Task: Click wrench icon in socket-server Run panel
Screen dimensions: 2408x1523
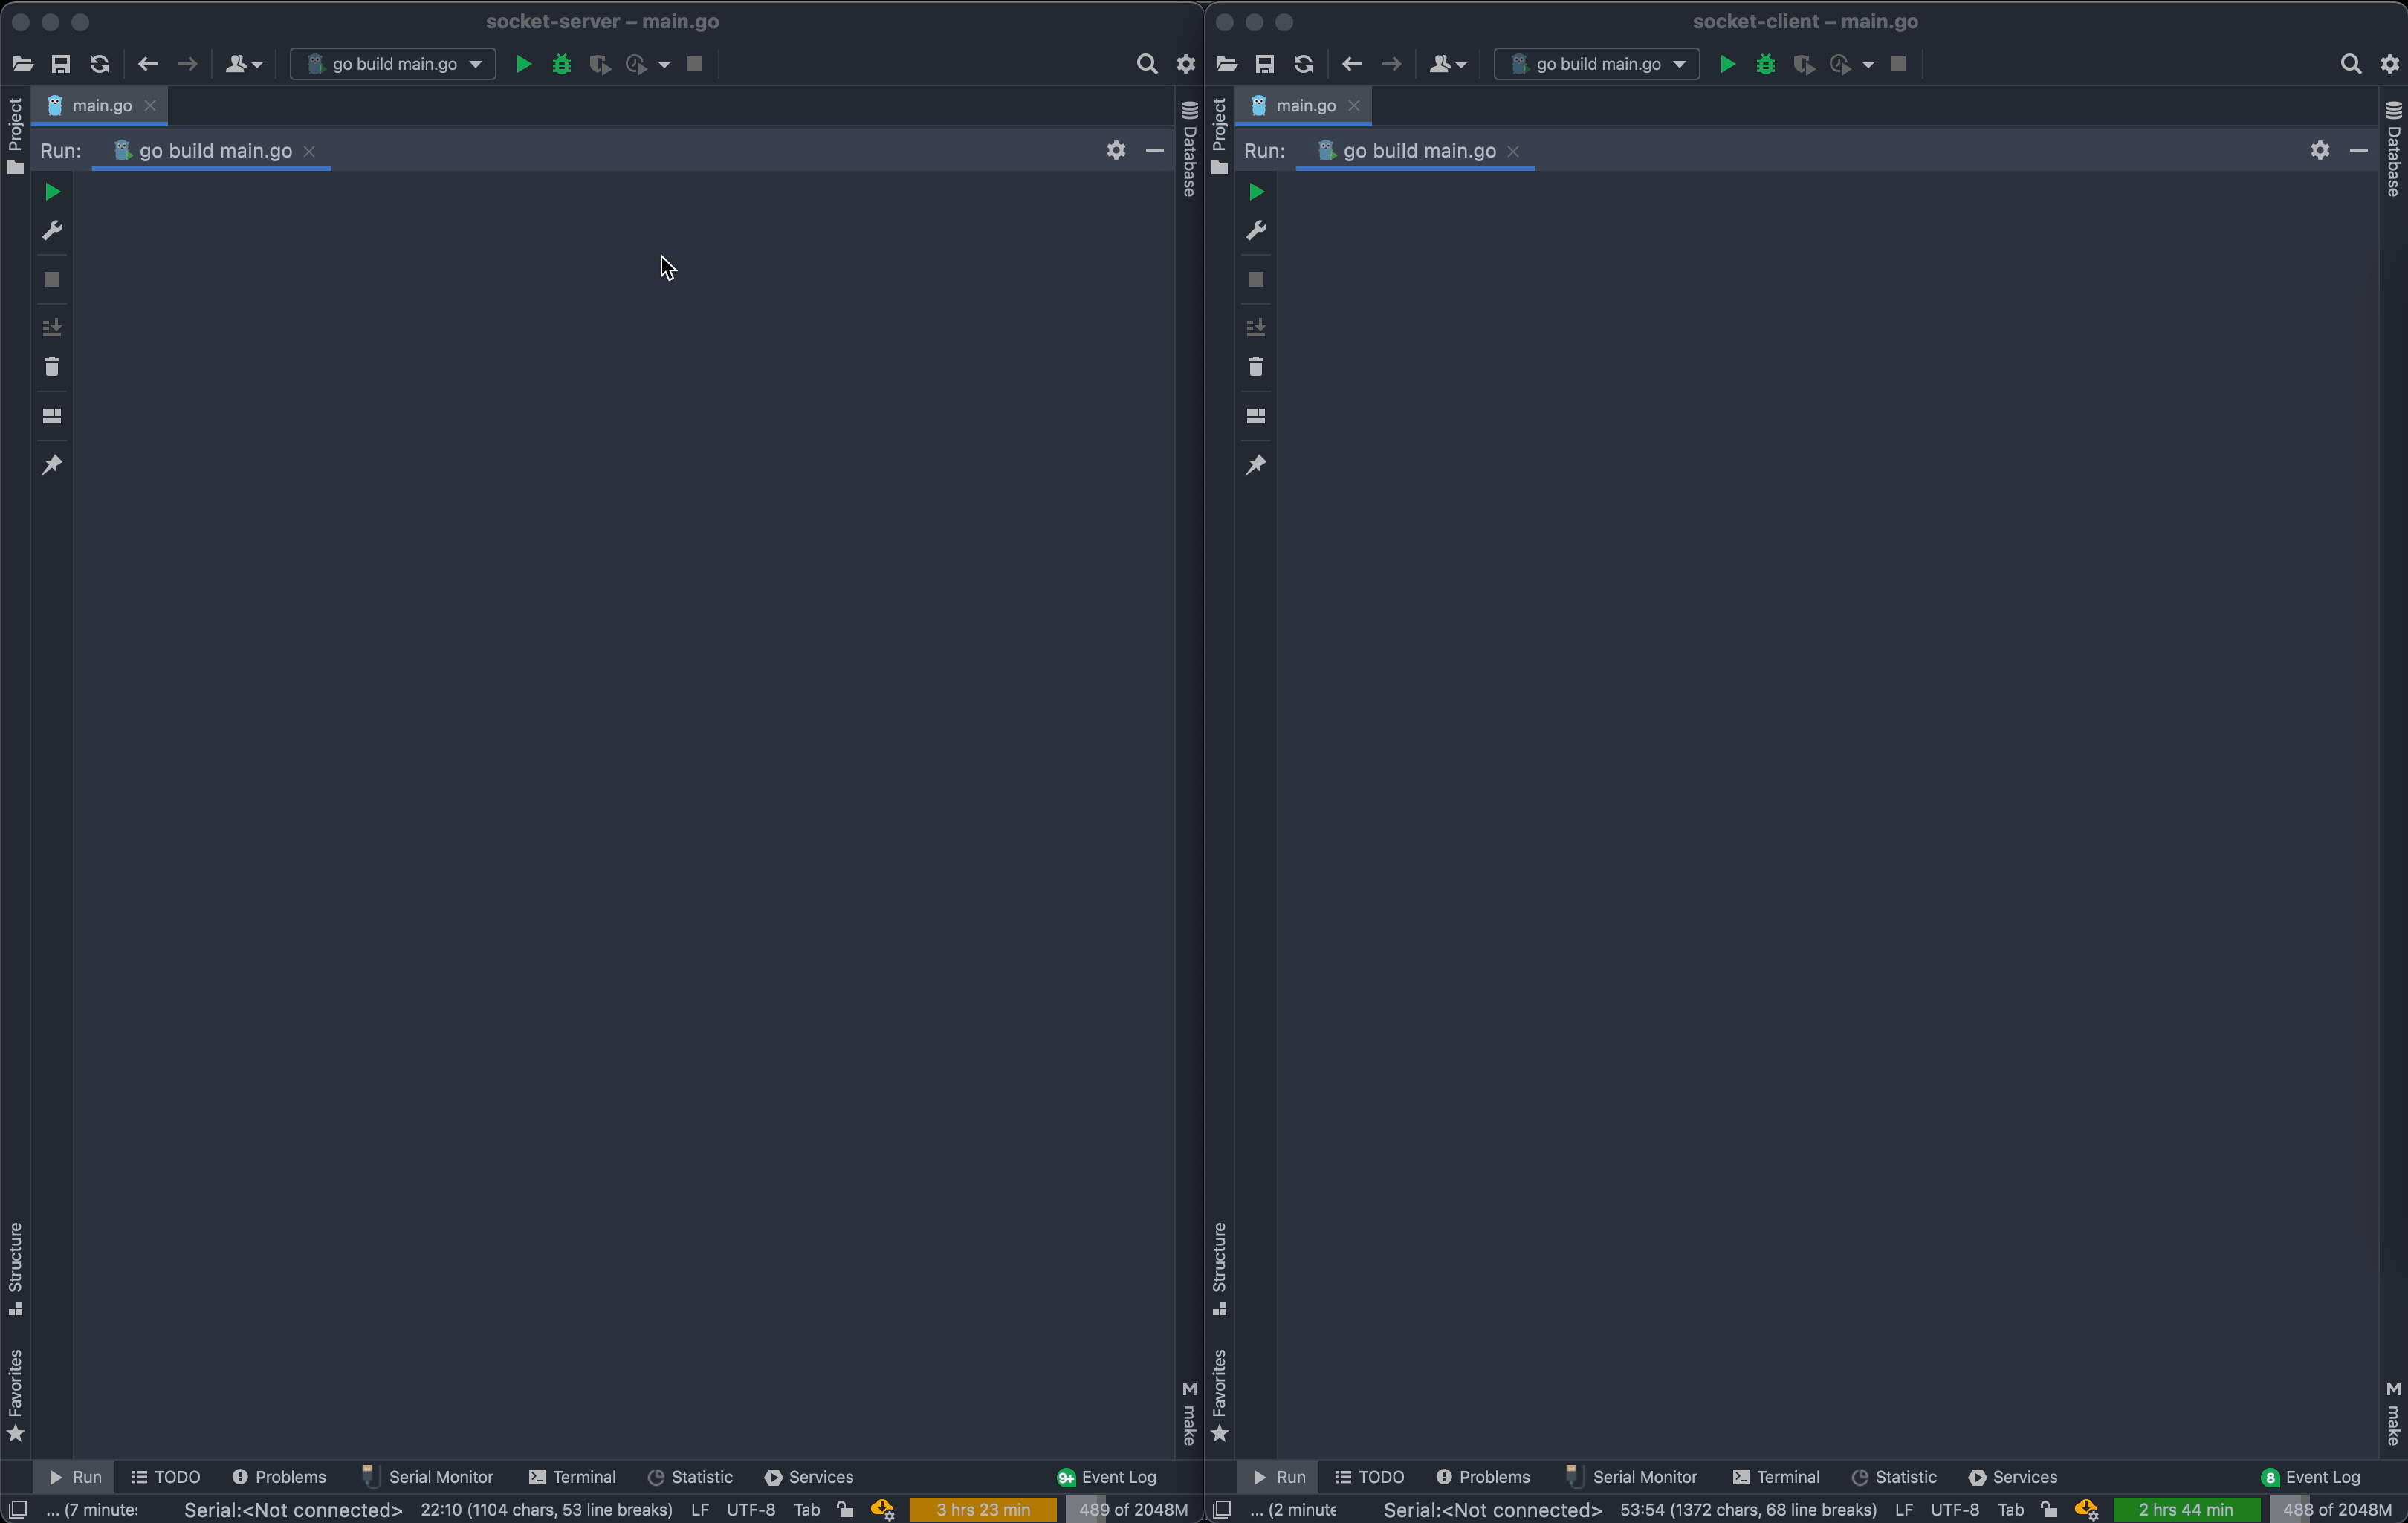Action: click(x=52, y=231)
